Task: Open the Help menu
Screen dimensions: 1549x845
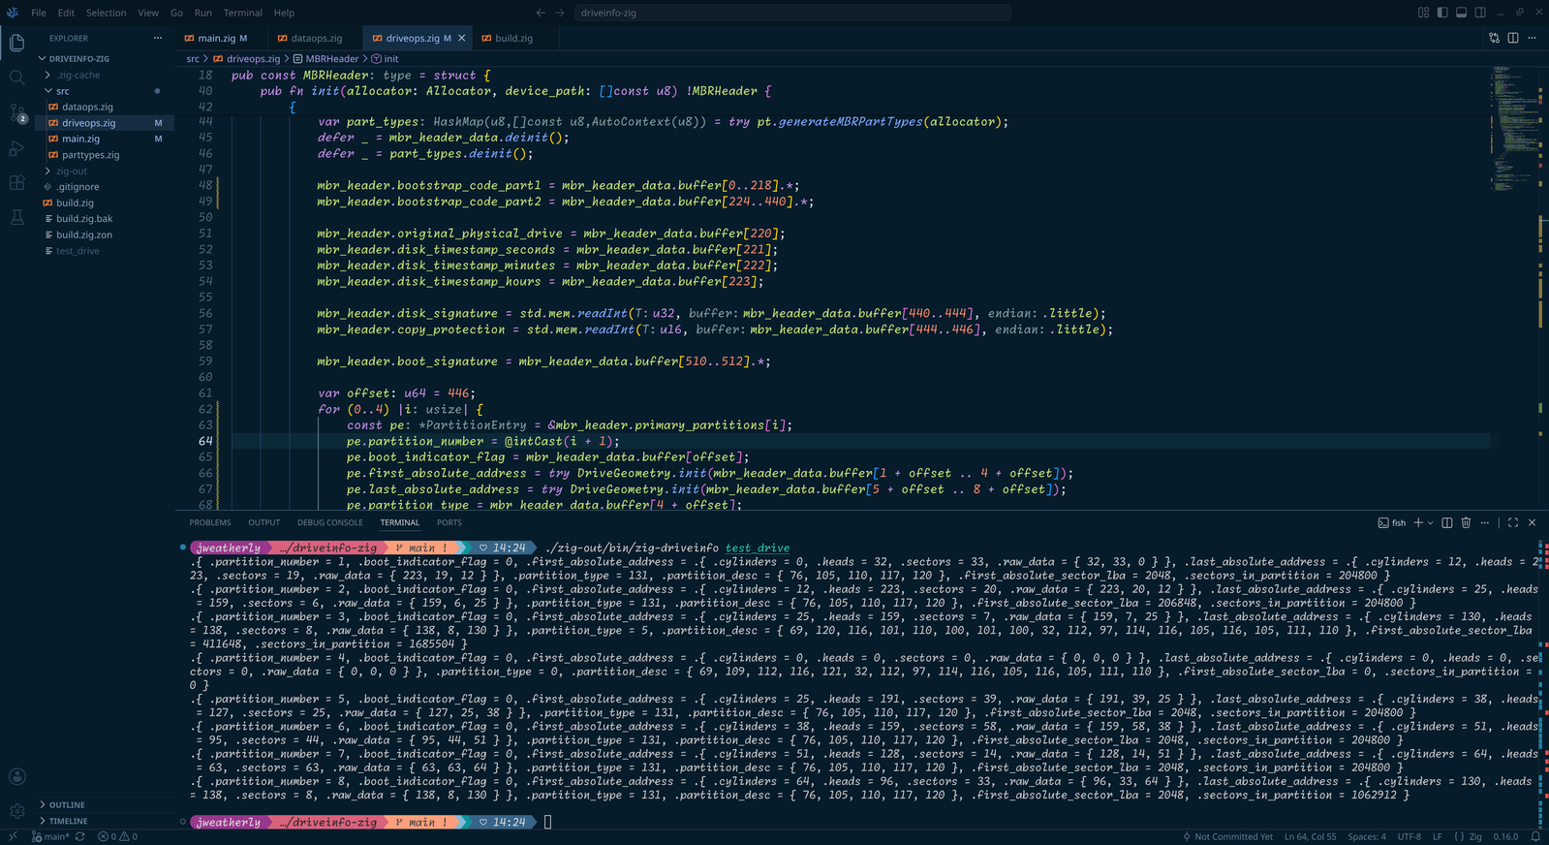Action: pyautogui.click(x=284, y=13)
